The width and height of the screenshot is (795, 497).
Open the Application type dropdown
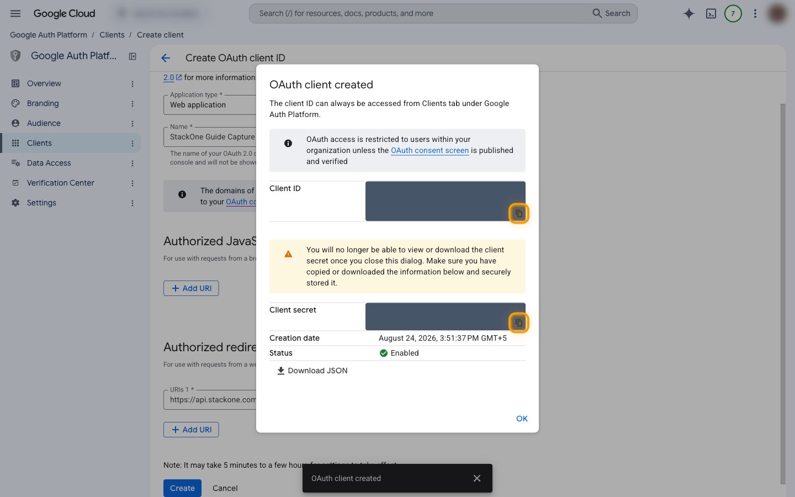point(210,104)
